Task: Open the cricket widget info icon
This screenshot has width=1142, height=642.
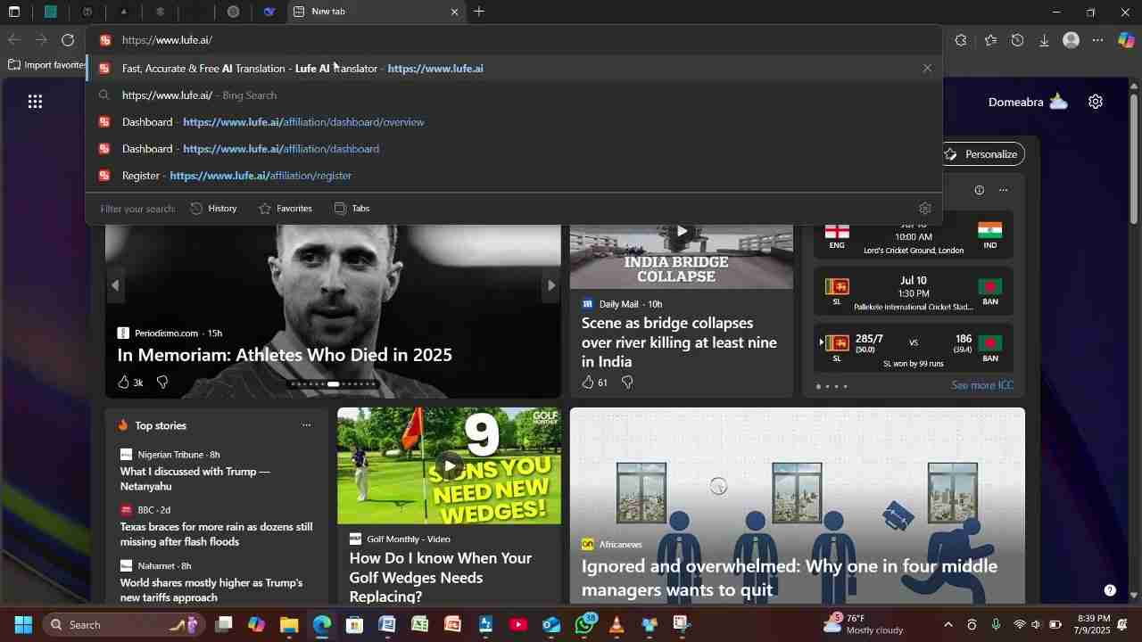Action: point(979,190)
